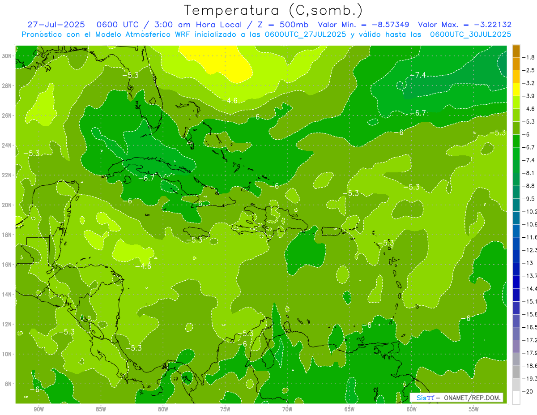This screenshot has width=537, height=415.
Task: Pick the white swatch below -20
Action: pos(516,398)
